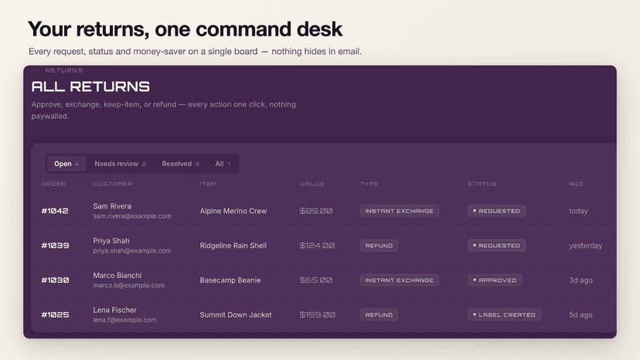Click item Summit Down Jacket
The width and height of the screenshot is (640, 360).
(x=236, y=315)
